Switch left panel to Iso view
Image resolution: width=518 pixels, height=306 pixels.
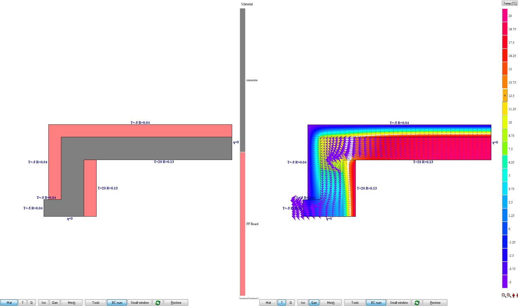point(44,303)
